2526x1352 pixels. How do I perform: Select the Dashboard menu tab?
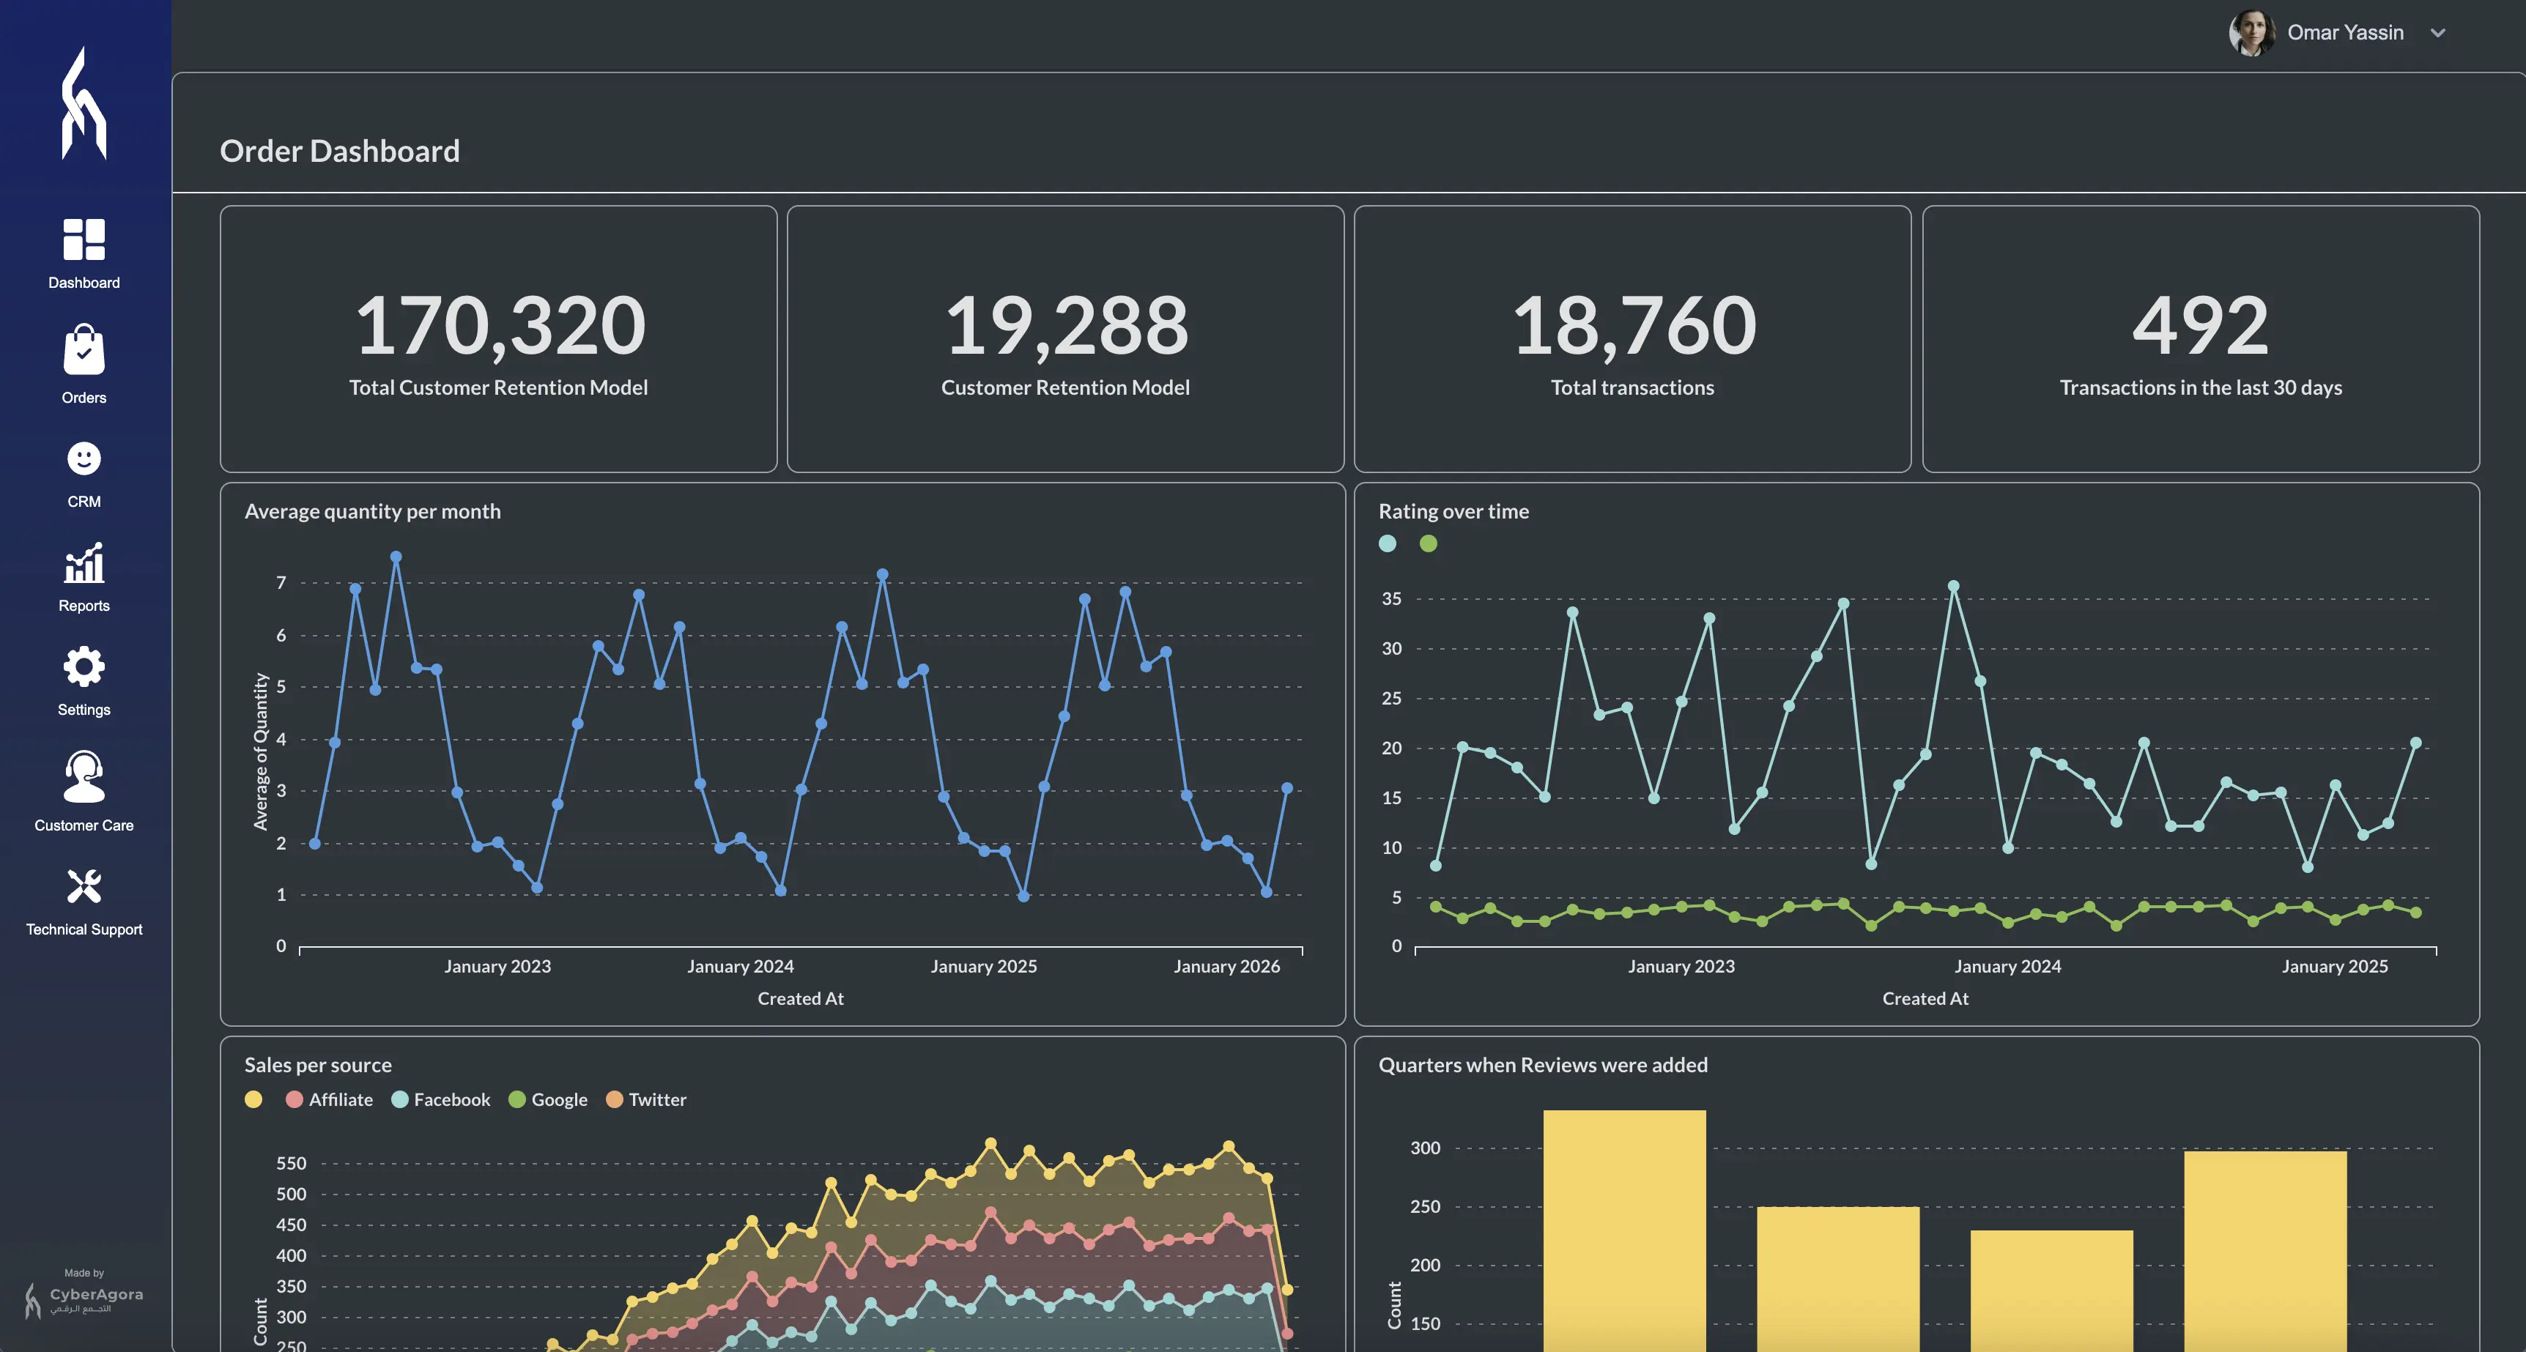coord(84,250)
